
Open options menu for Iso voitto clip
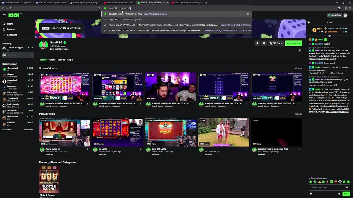(140, 149)
